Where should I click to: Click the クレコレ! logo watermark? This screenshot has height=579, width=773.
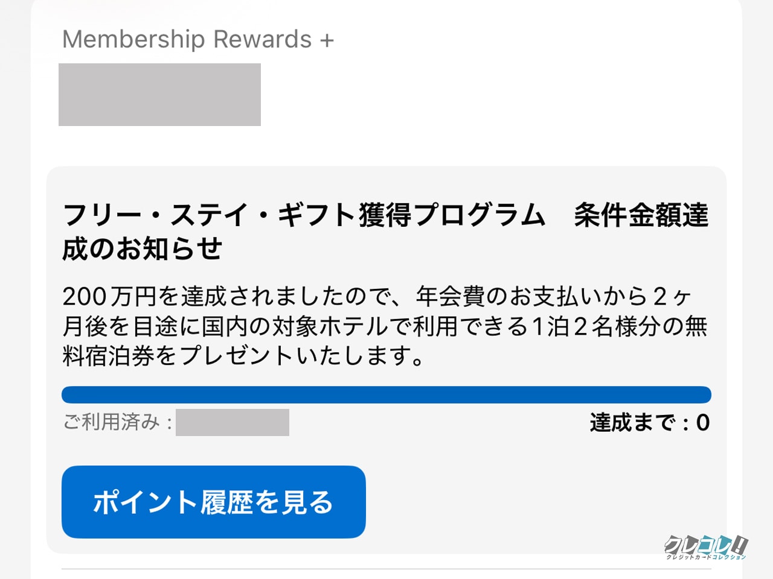coord(705,545)
